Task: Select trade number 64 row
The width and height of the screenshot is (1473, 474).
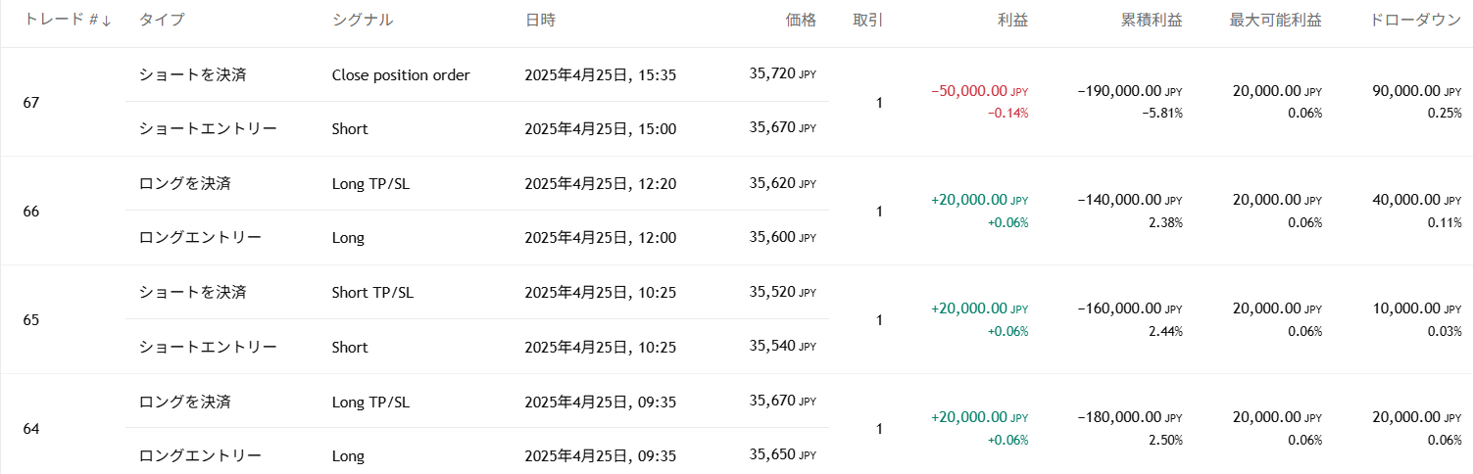Action: [31, 428]
